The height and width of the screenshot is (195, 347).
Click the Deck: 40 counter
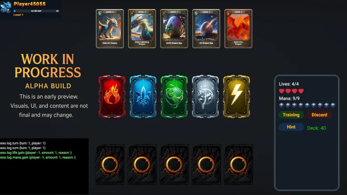[x=316, y=128]
